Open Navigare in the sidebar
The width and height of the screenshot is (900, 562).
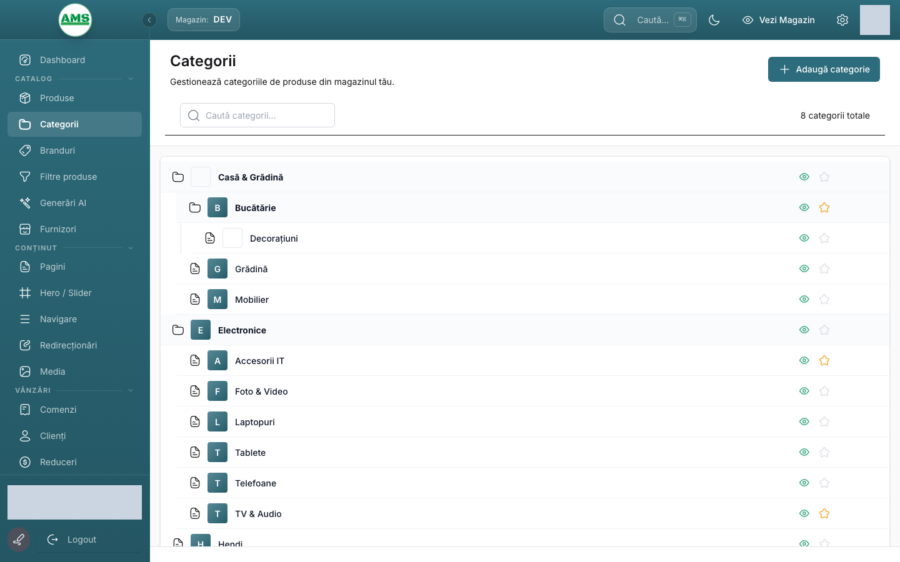(75, 319)
